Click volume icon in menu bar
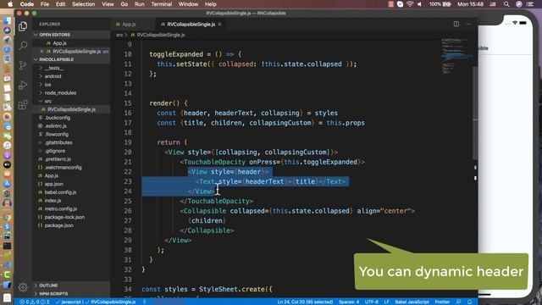Screen dimensions: 542x305 [x=419, y=4]
